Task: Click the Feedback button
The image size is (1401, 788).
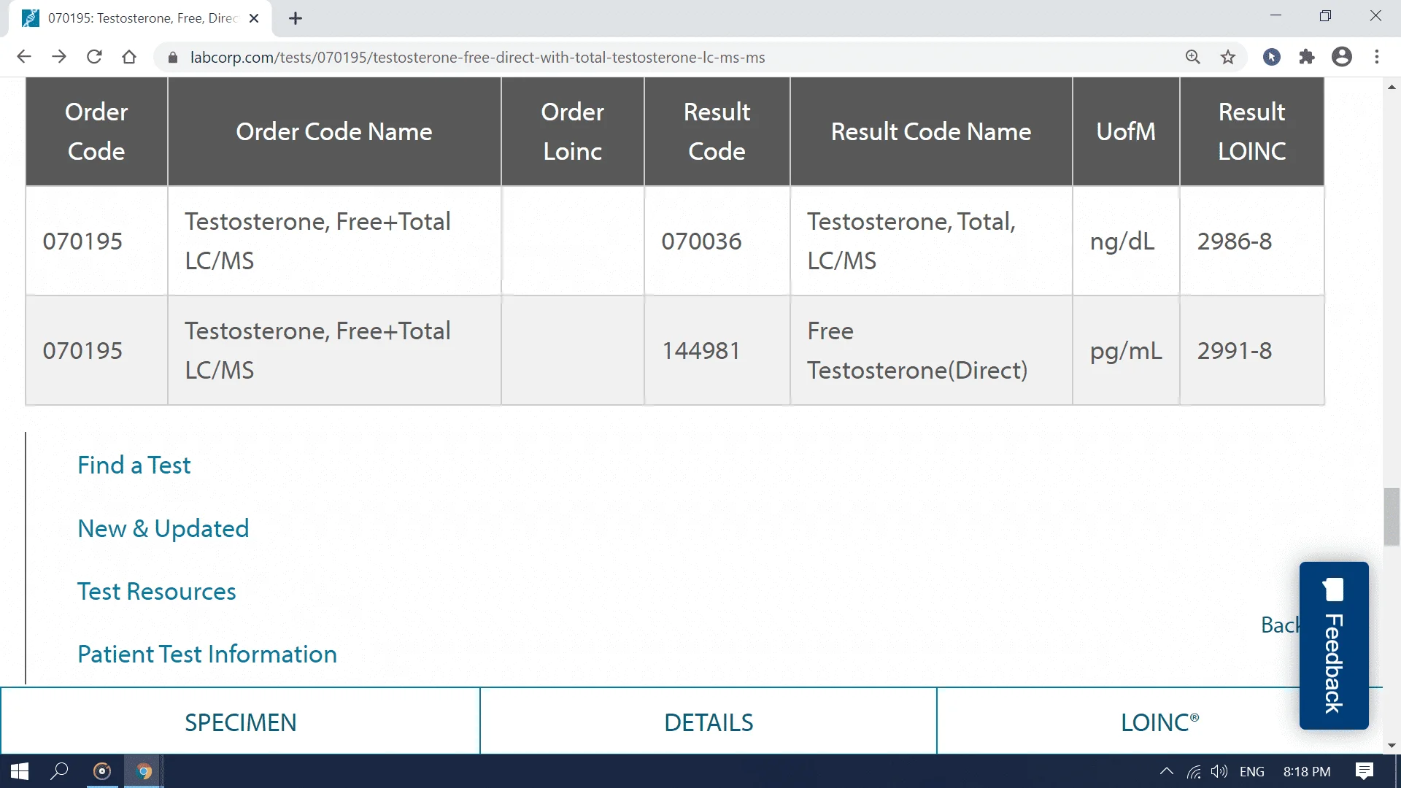Action: pyautogui.click(x=1333, y=646)
